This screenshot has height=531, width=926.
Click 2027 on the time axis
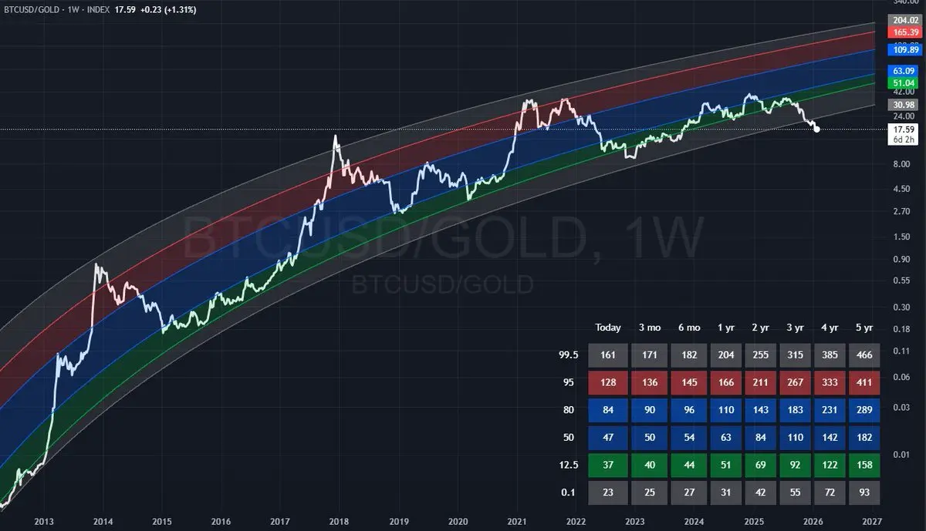[873, 521]
